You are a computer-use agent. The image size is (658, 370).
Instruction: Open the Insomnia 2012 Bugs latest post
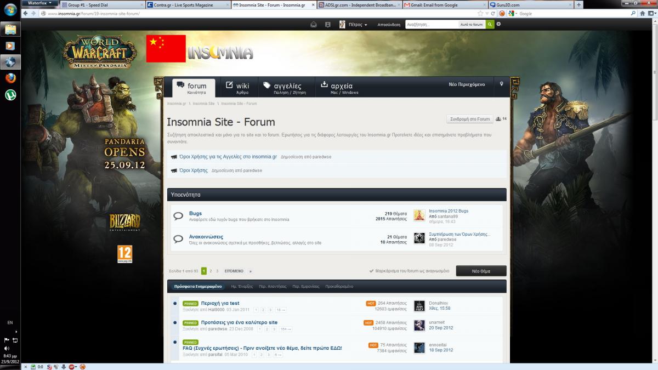[449, 211]
